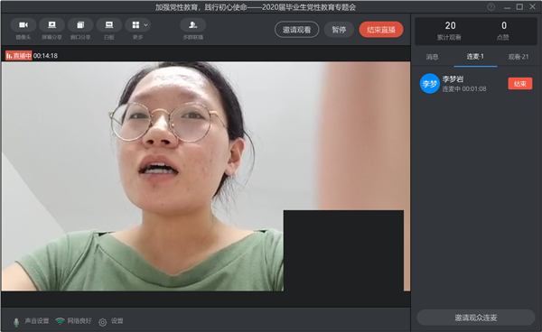Close the live broadcast window
This screenshot has width=542, height=332.
532,7
